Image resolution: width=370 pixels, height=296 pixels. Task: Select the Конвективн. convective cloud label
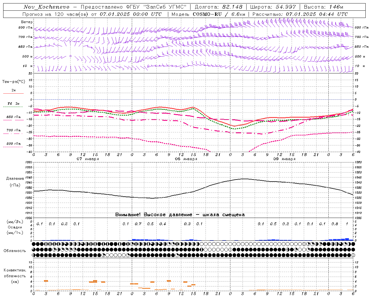click(x=15, y=270)
